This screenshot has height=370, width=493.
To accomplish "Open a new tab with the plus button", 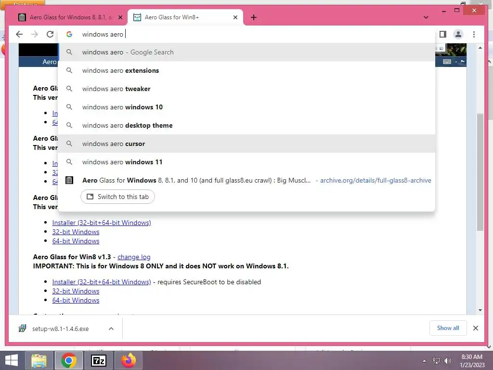I will [x=254, y=17].
